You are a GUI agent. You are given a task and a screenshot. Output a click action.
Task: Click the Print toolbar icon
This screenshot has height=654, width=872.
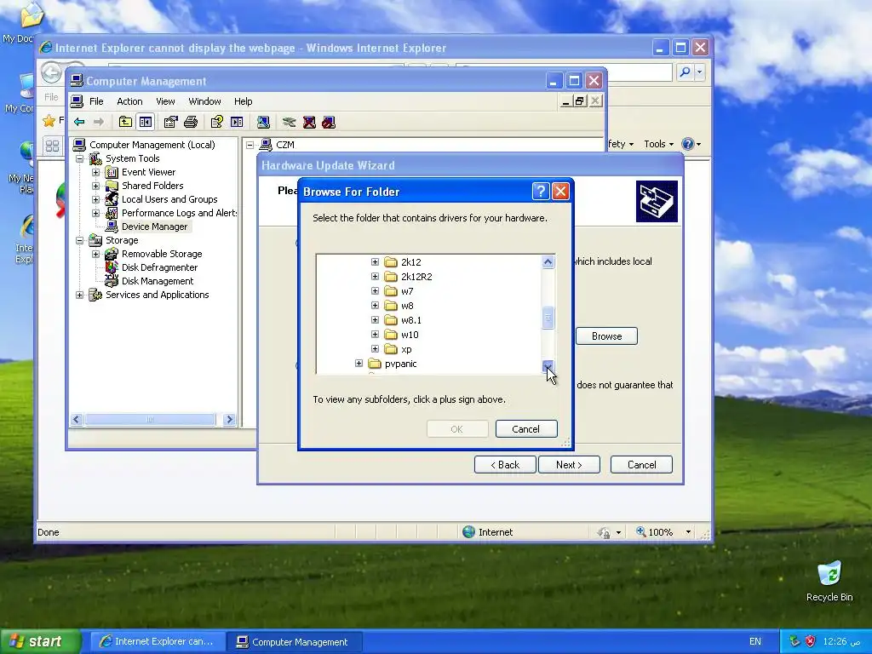(x=191, y=123)
